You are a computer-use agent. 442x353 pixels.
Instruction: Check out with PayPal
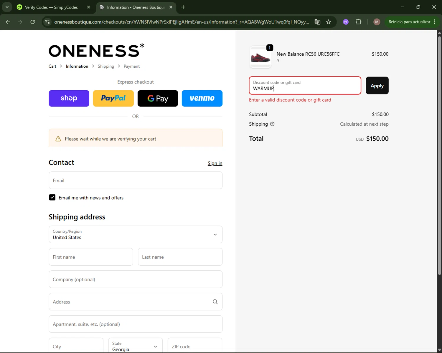(113, 98)
